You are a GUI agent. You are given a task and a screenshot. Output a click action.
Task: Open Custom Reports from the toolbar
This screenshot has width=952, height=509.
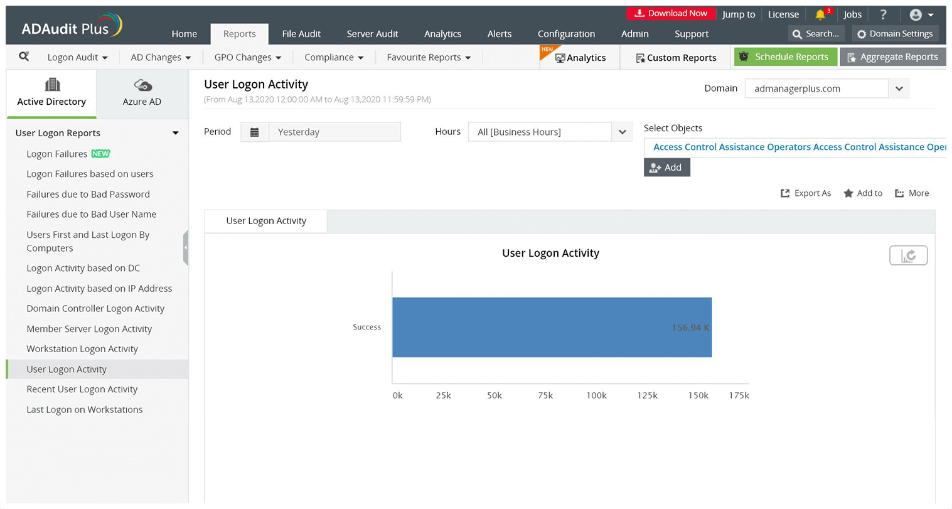click(676, 57)
